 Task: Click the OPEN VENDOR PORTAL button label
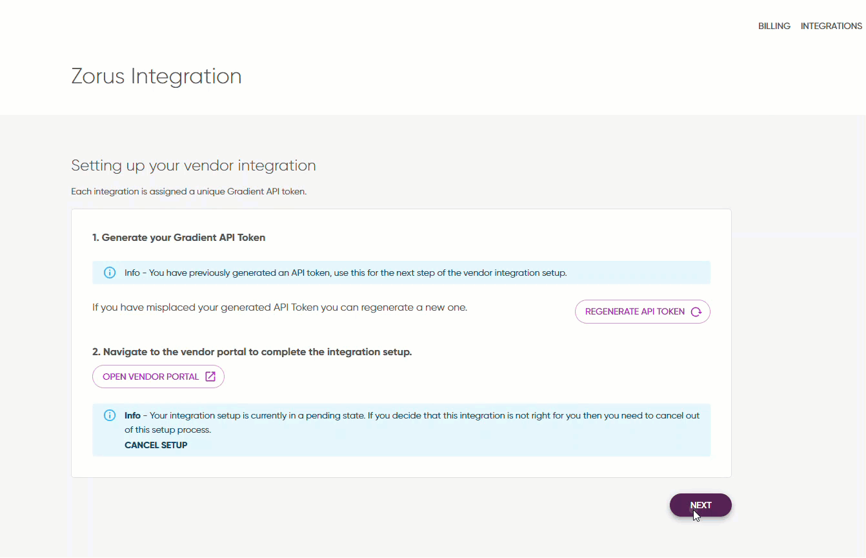click(151, 377)
